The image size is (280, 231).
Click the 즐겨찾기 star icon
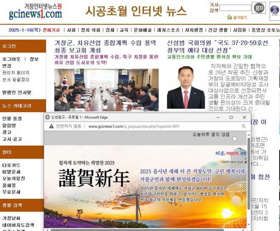(x=229, y=18)
